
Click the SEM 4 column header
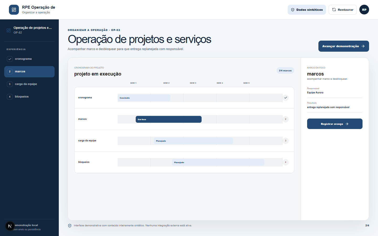tap(220, 83)
